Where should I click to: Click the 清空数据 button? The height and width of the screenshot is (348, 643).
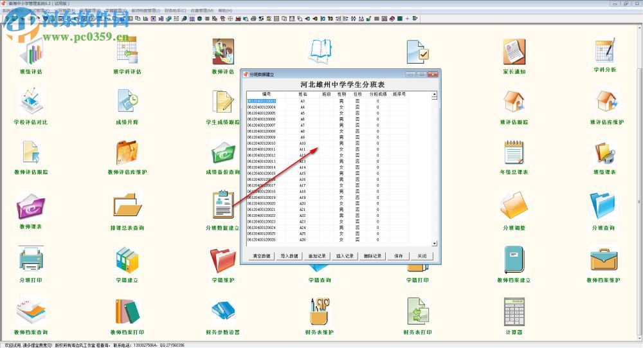click(262, 256)
